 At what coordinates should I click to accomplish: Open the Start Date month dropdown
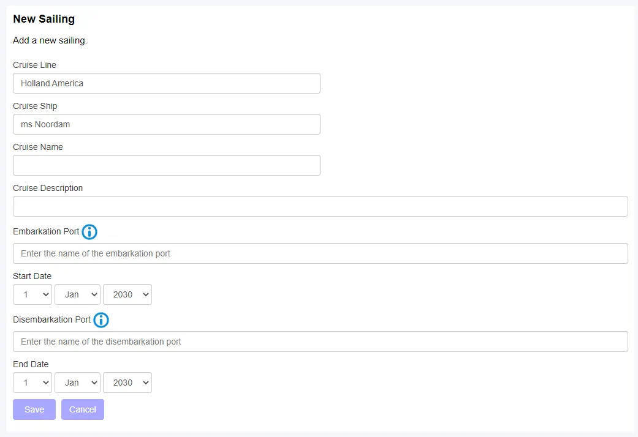coord(77,294)
